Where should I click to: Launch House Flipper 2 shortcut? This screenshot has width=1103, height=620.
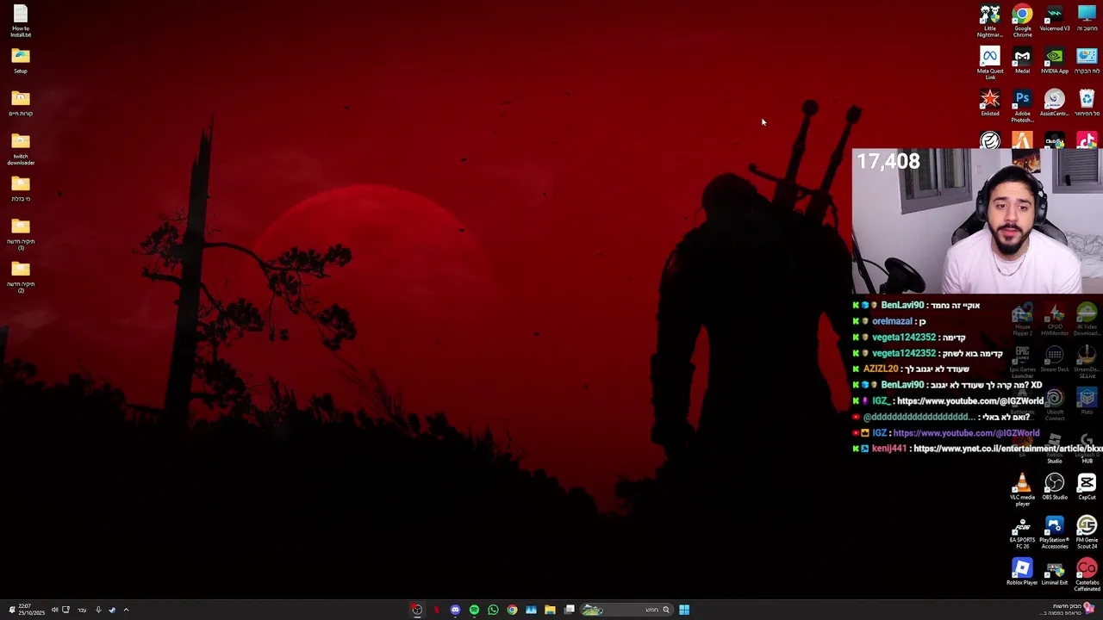[x=1022, y=319]
